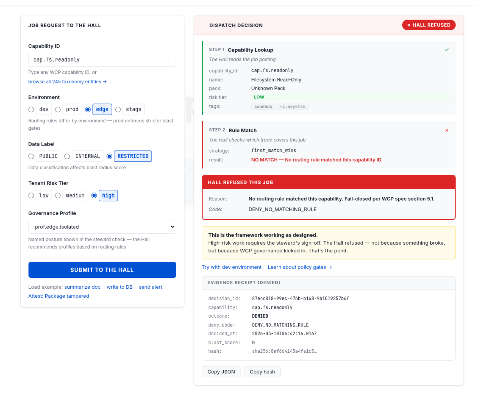The image size is (477, 393).
Task: Click the Capability ID input field
Action: 102,60
